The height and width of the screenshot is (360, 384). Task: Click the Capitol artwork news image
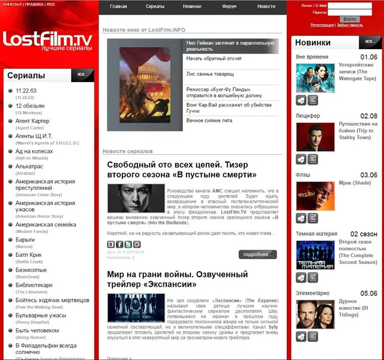(x=145, y=85)
